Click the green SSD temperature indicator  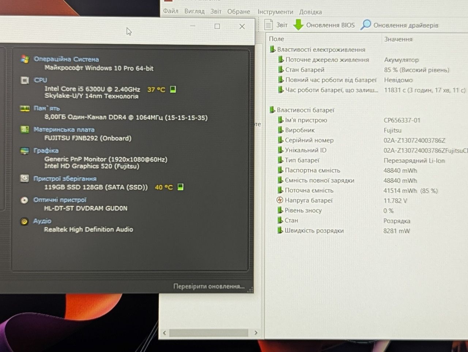point(180,187)
